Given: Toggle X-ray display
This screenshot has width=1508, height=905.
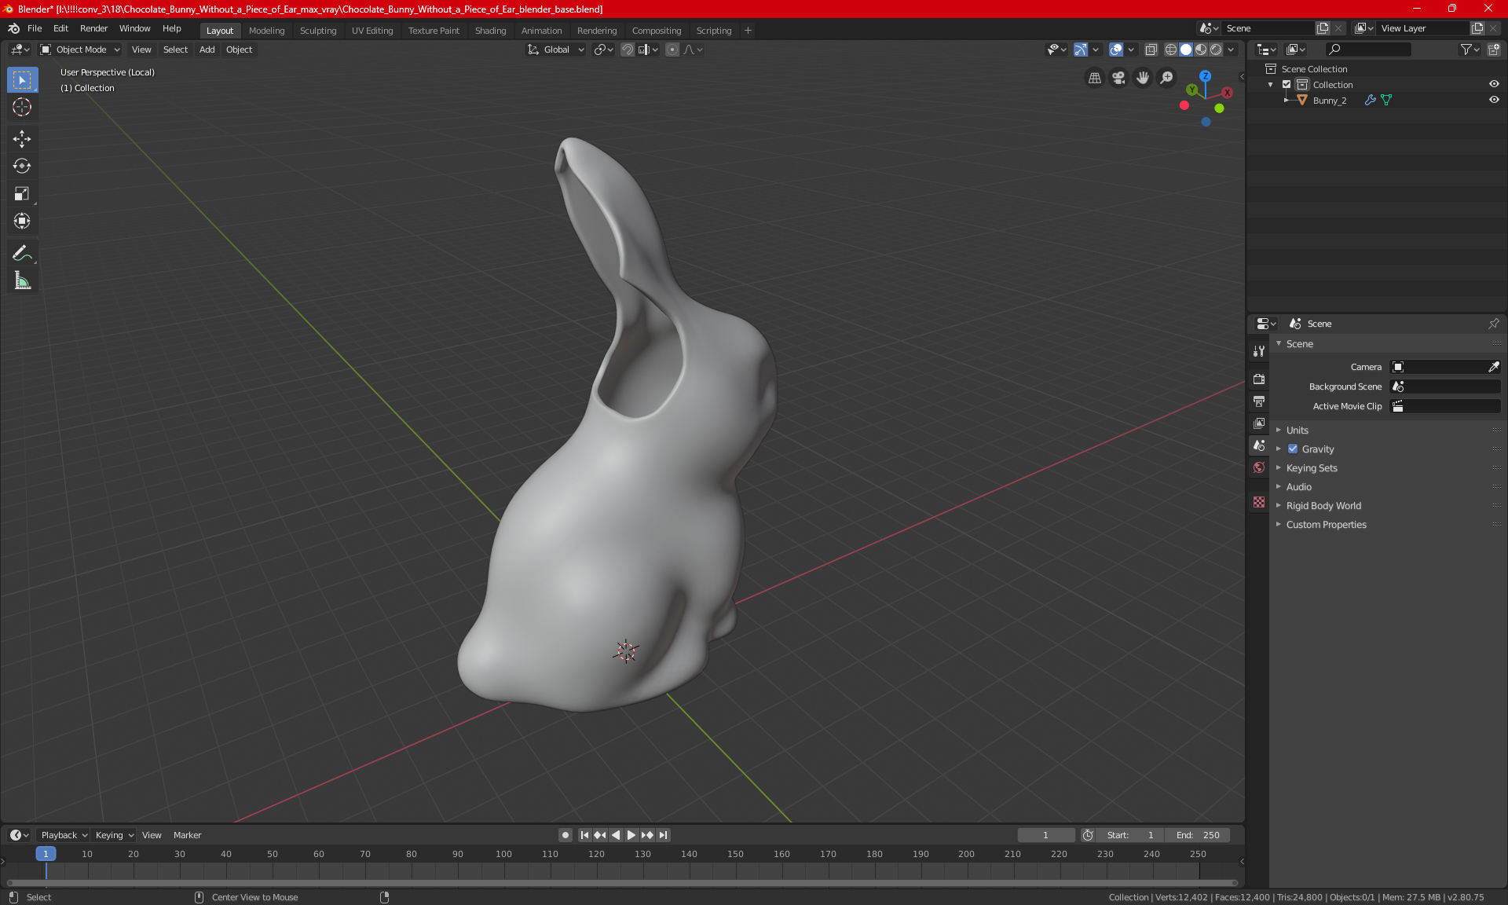Looking at the screenshot, I should tap(1151, 49).
